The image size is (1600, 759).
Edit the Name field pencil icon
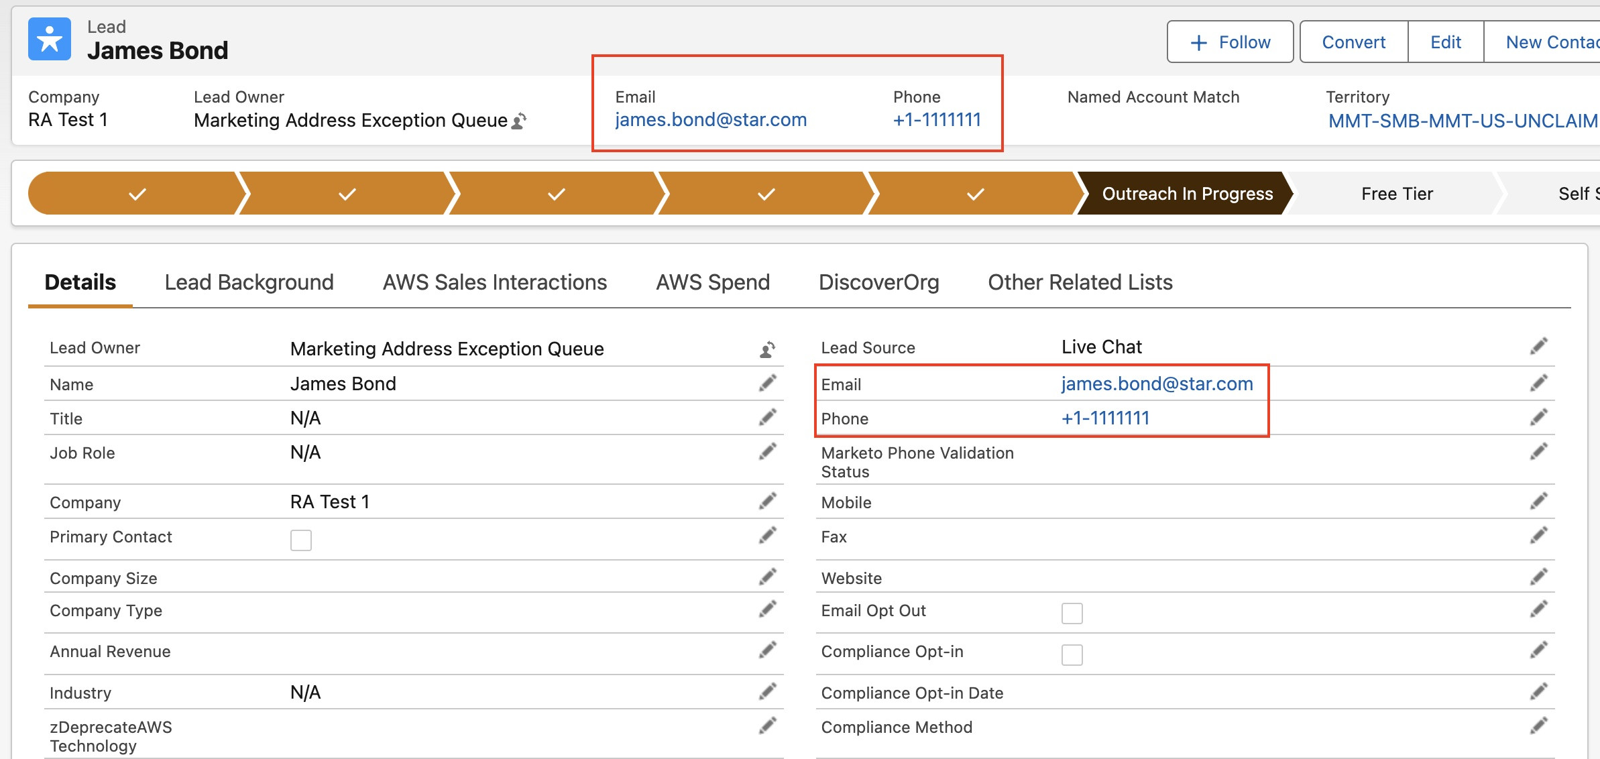pos(768,383)
